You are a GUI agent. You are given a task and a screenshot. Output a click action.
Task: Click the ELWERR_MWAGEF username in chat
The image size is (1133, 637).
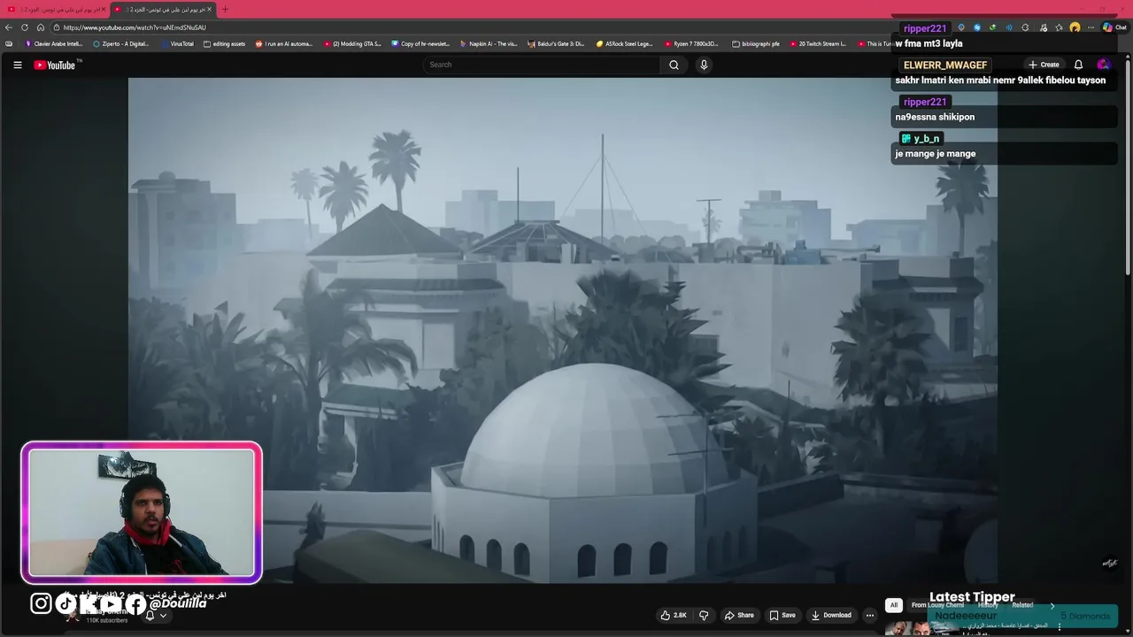click(x=945, y=65)
